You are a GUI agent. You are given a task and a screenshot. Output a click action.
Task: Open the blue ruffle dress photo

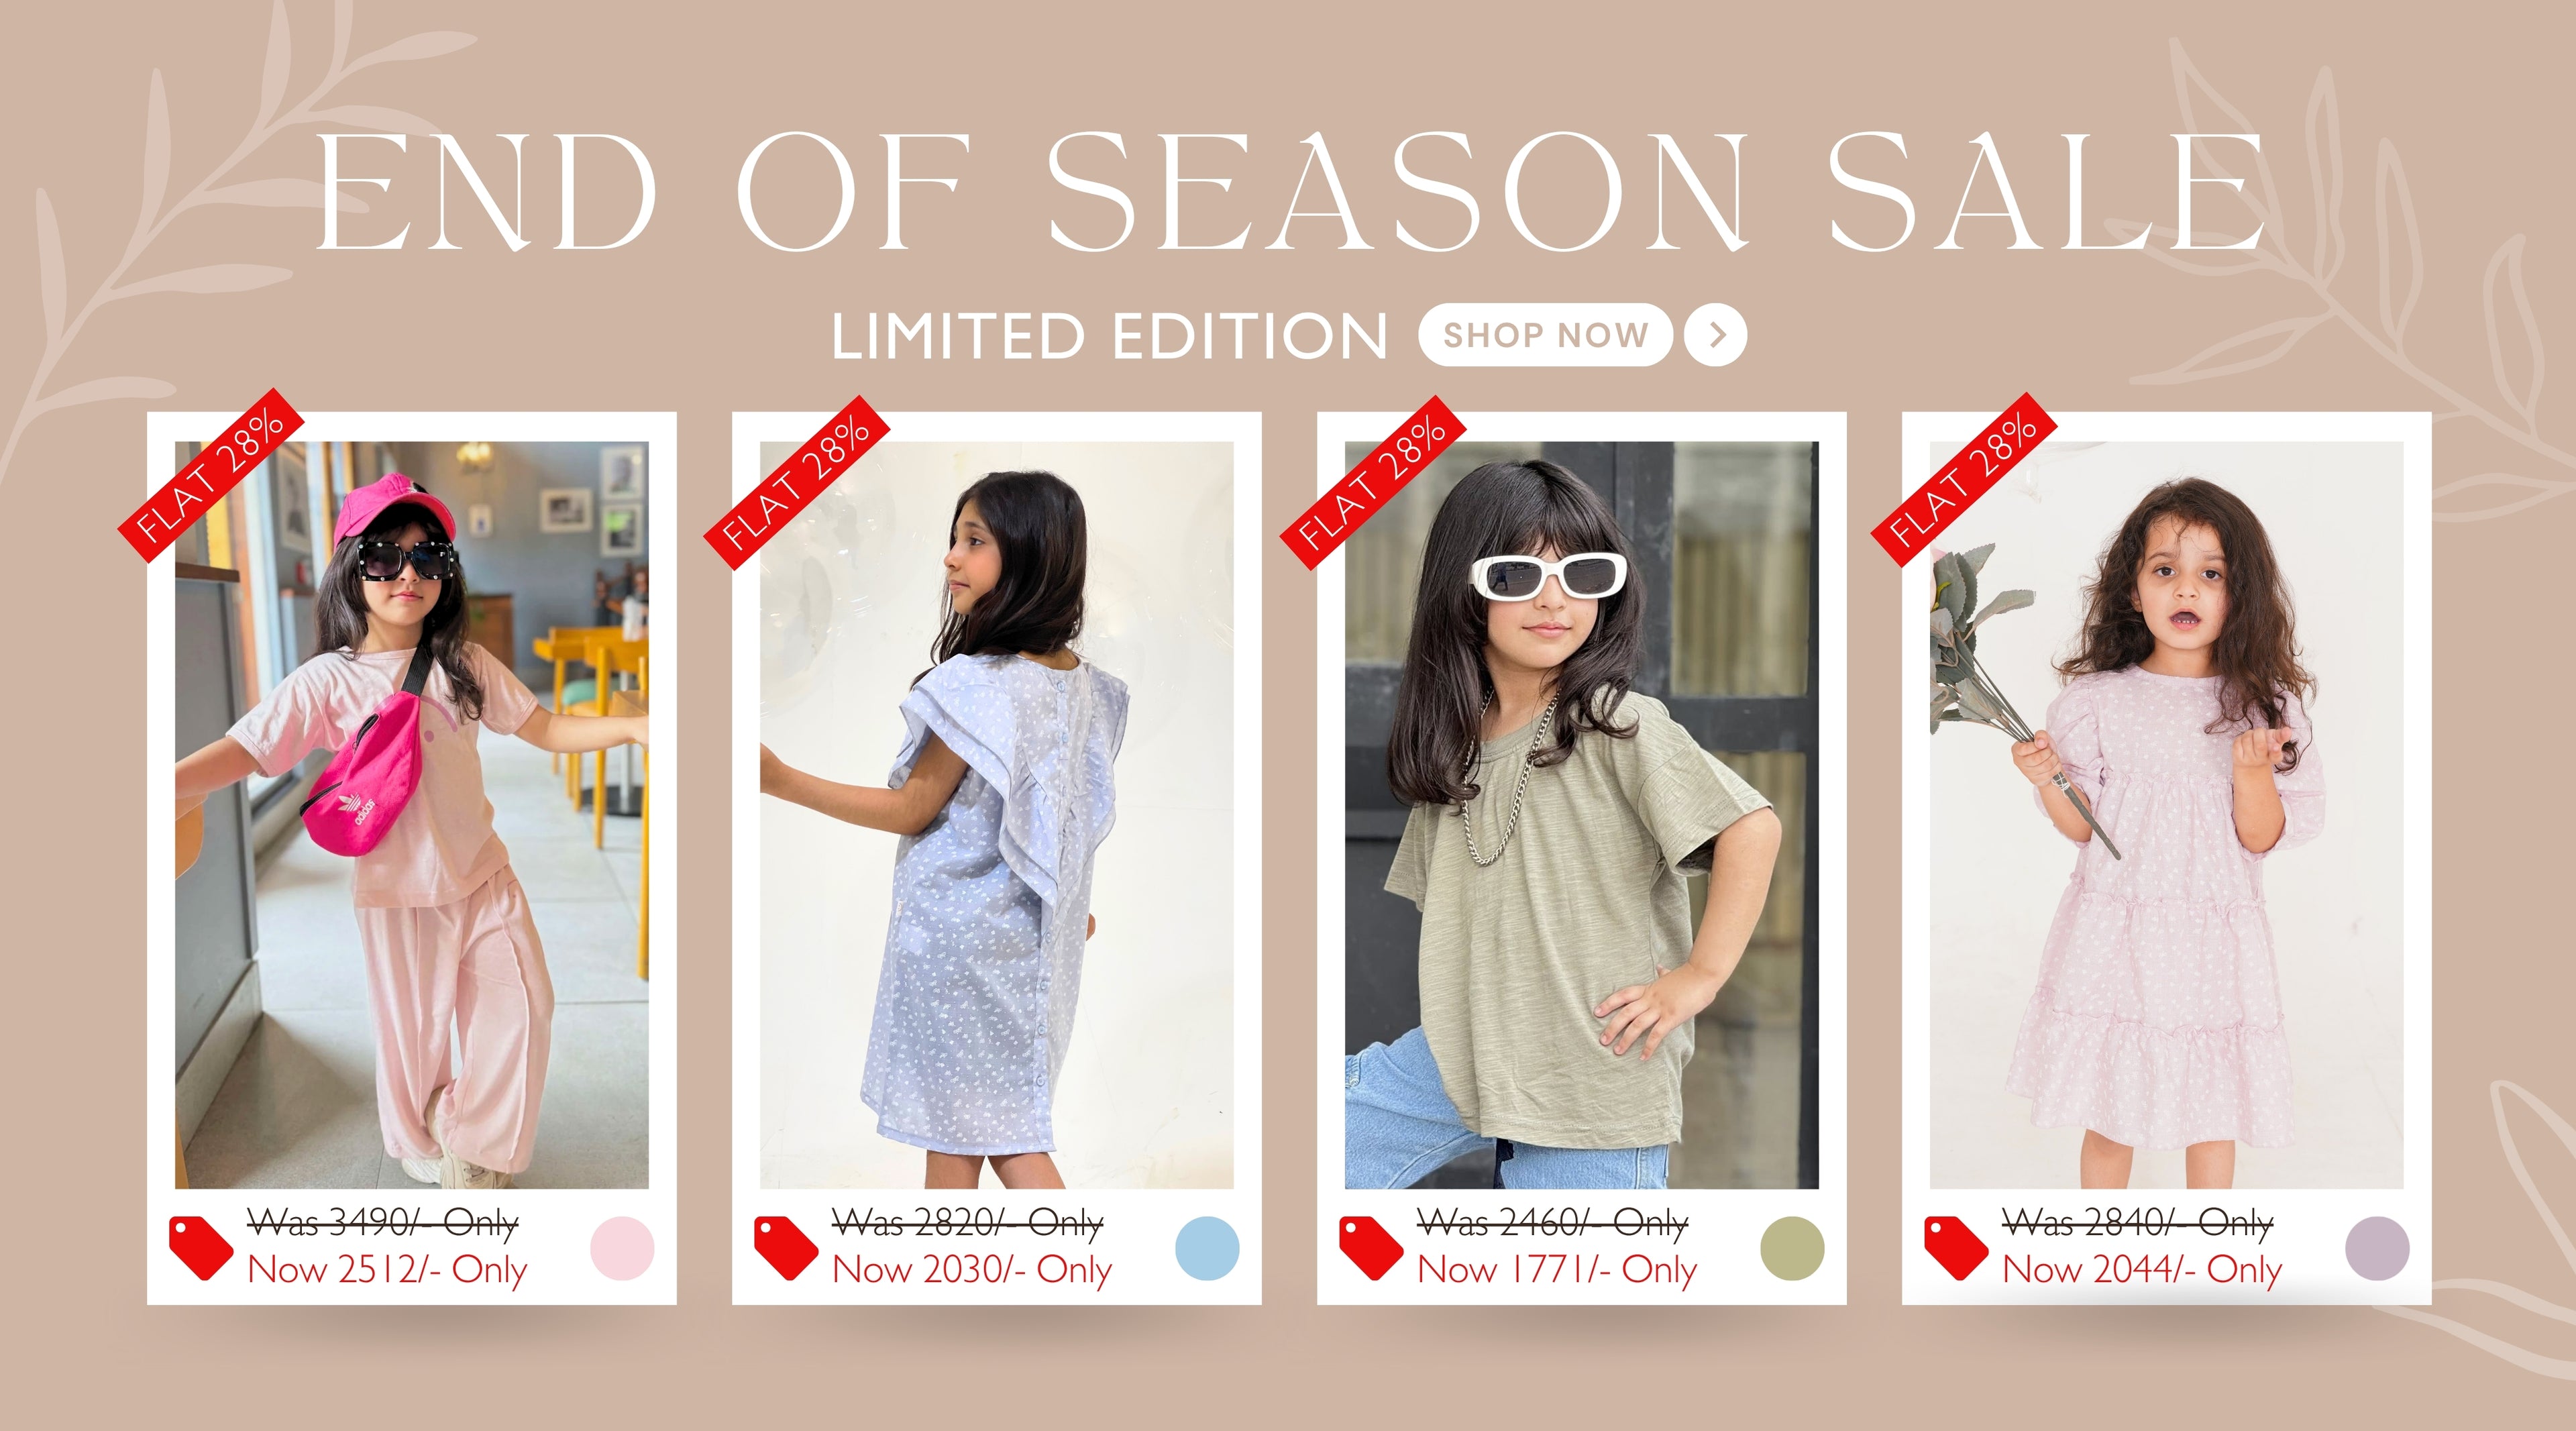point(997,815)
